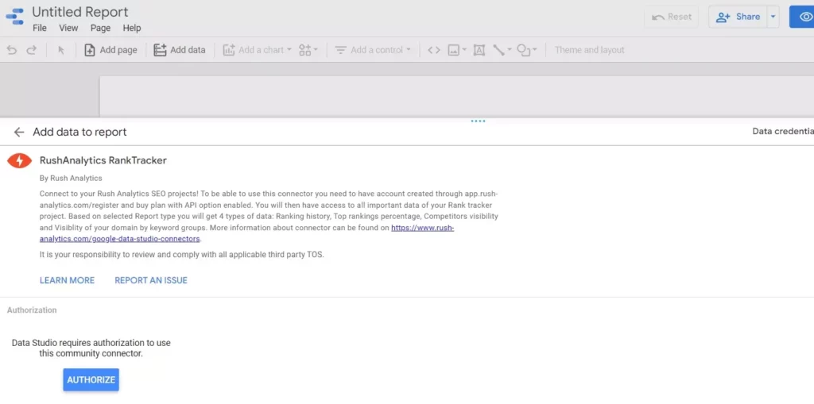
Task: Open the View menu
Action: pyautogui.click(x=68, y=28)
